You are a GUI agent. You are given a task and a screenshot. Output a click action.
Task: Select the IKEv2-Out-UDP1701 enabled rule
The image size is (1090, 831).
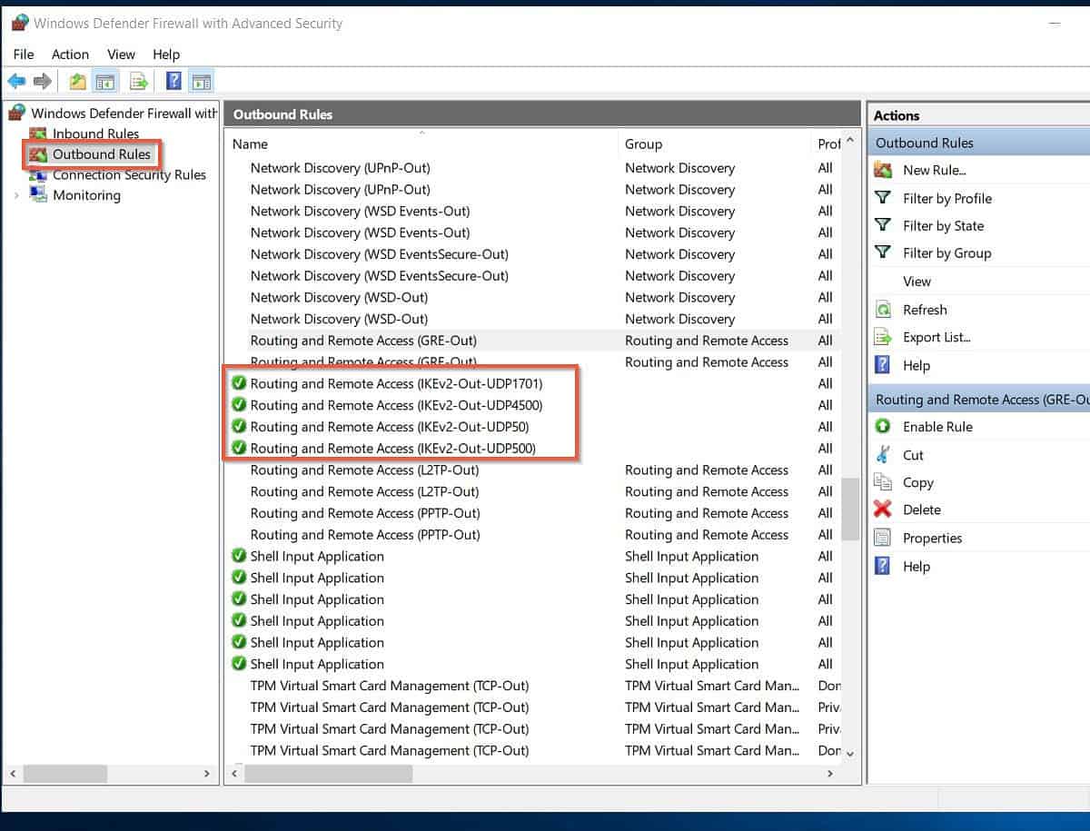(396, 383)
